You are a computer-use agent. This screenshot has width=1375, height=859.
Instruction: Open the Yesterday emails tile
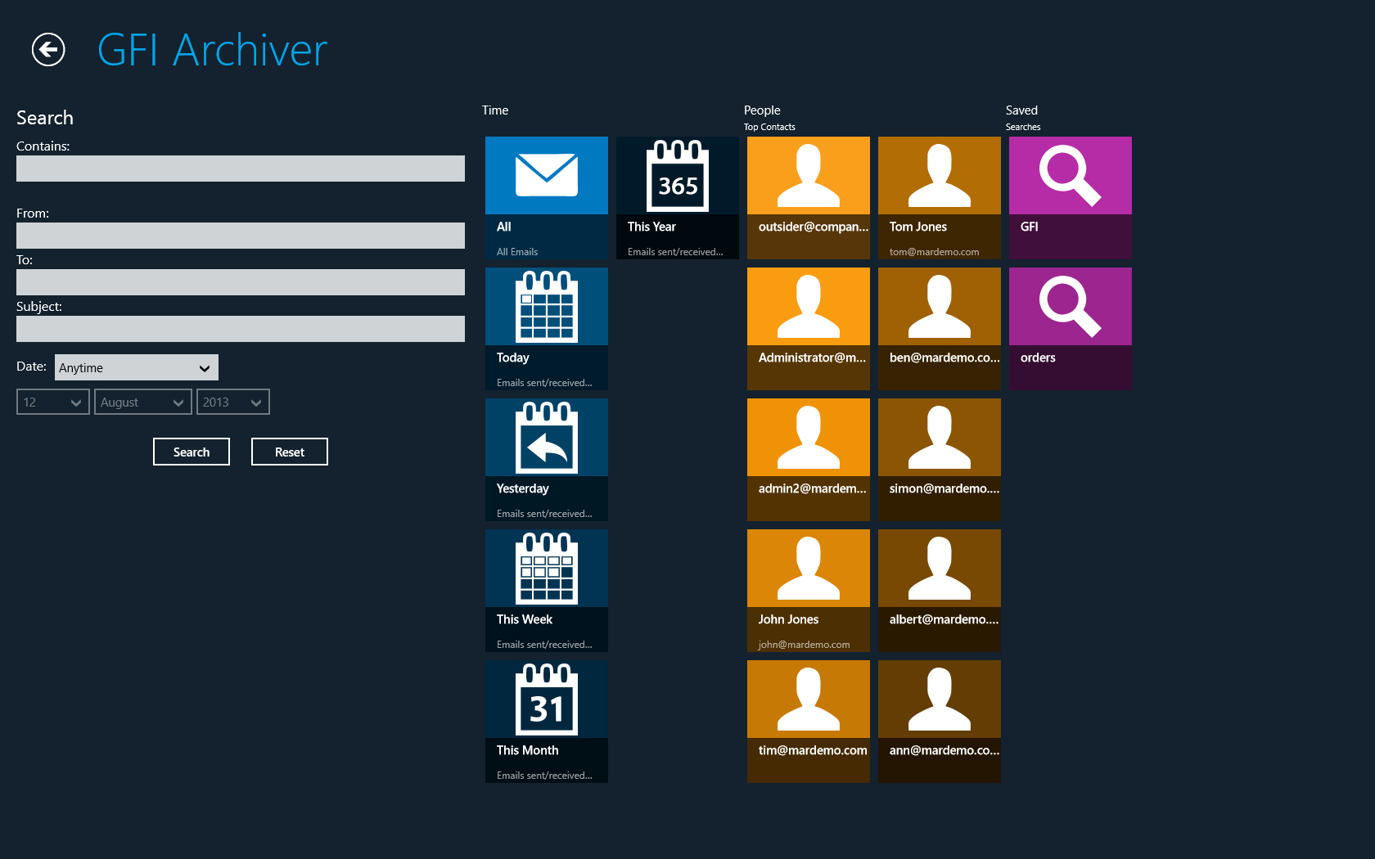click(546, 459)
